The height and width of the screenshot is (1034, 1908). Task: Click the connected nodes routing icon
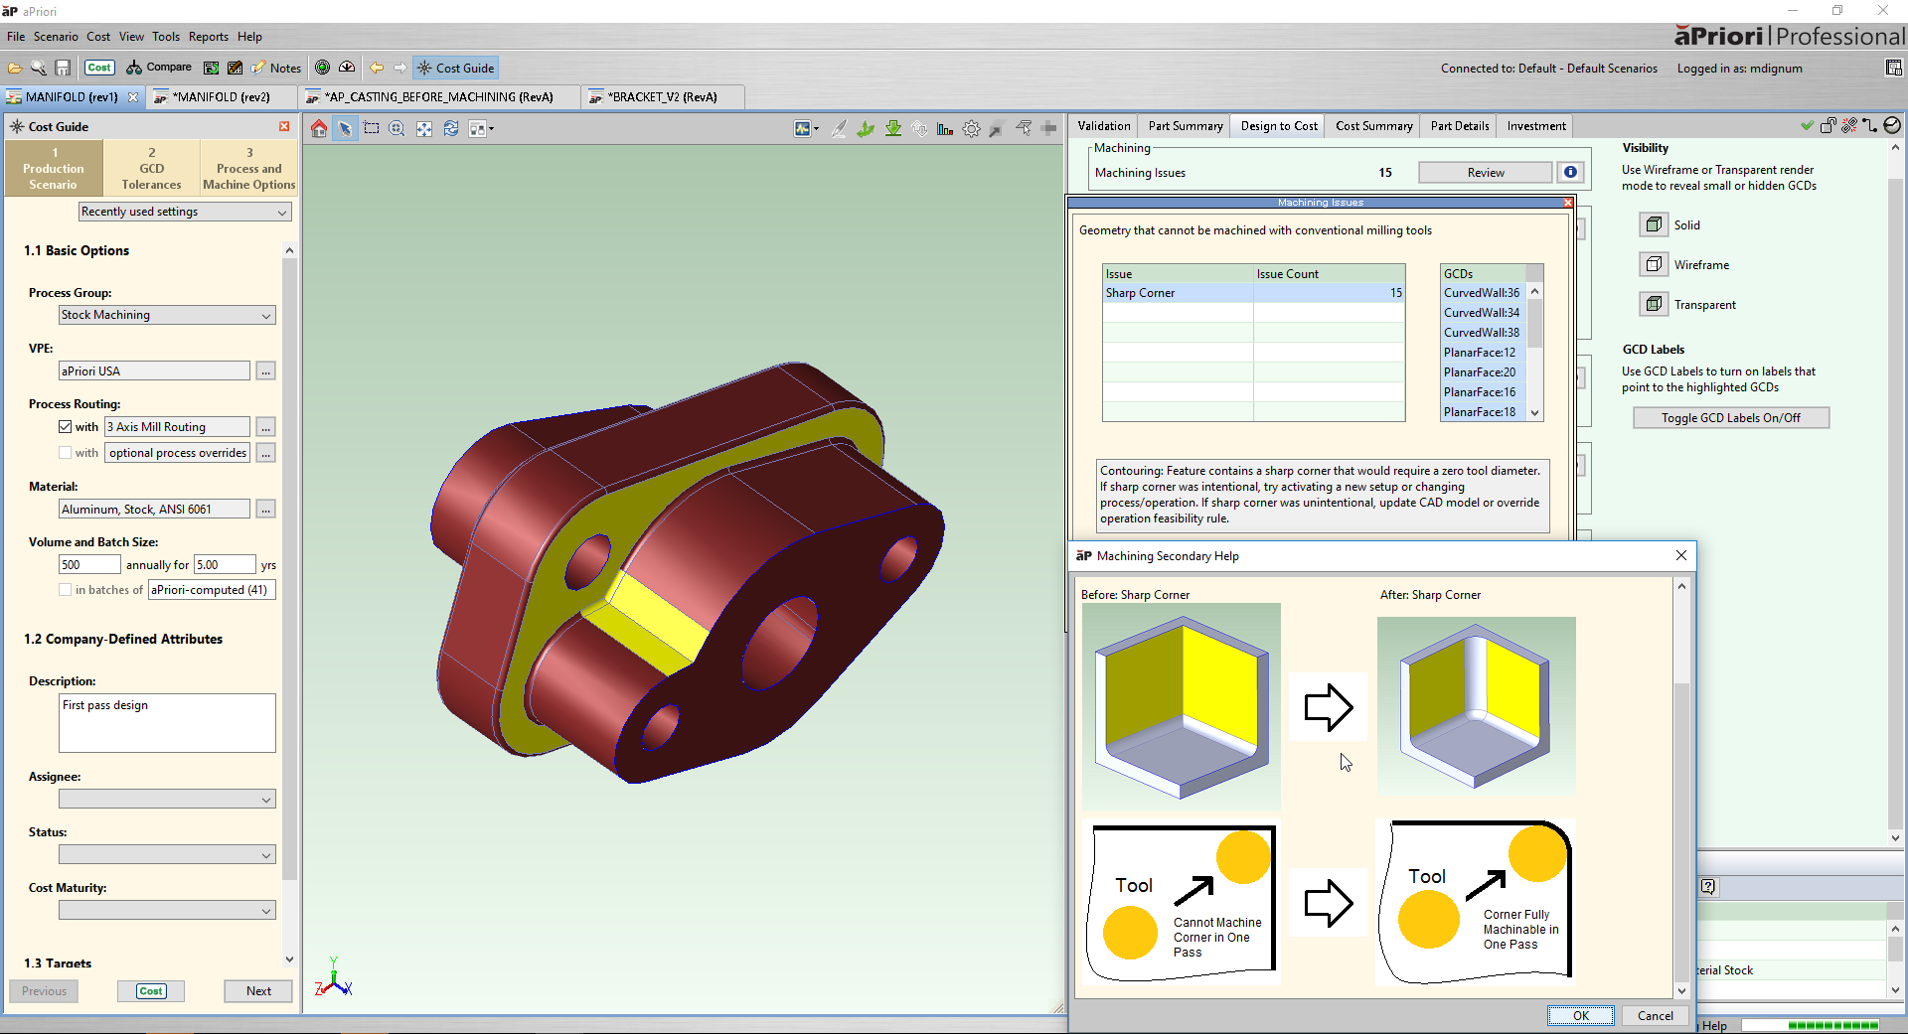(x=1870, y=125)
